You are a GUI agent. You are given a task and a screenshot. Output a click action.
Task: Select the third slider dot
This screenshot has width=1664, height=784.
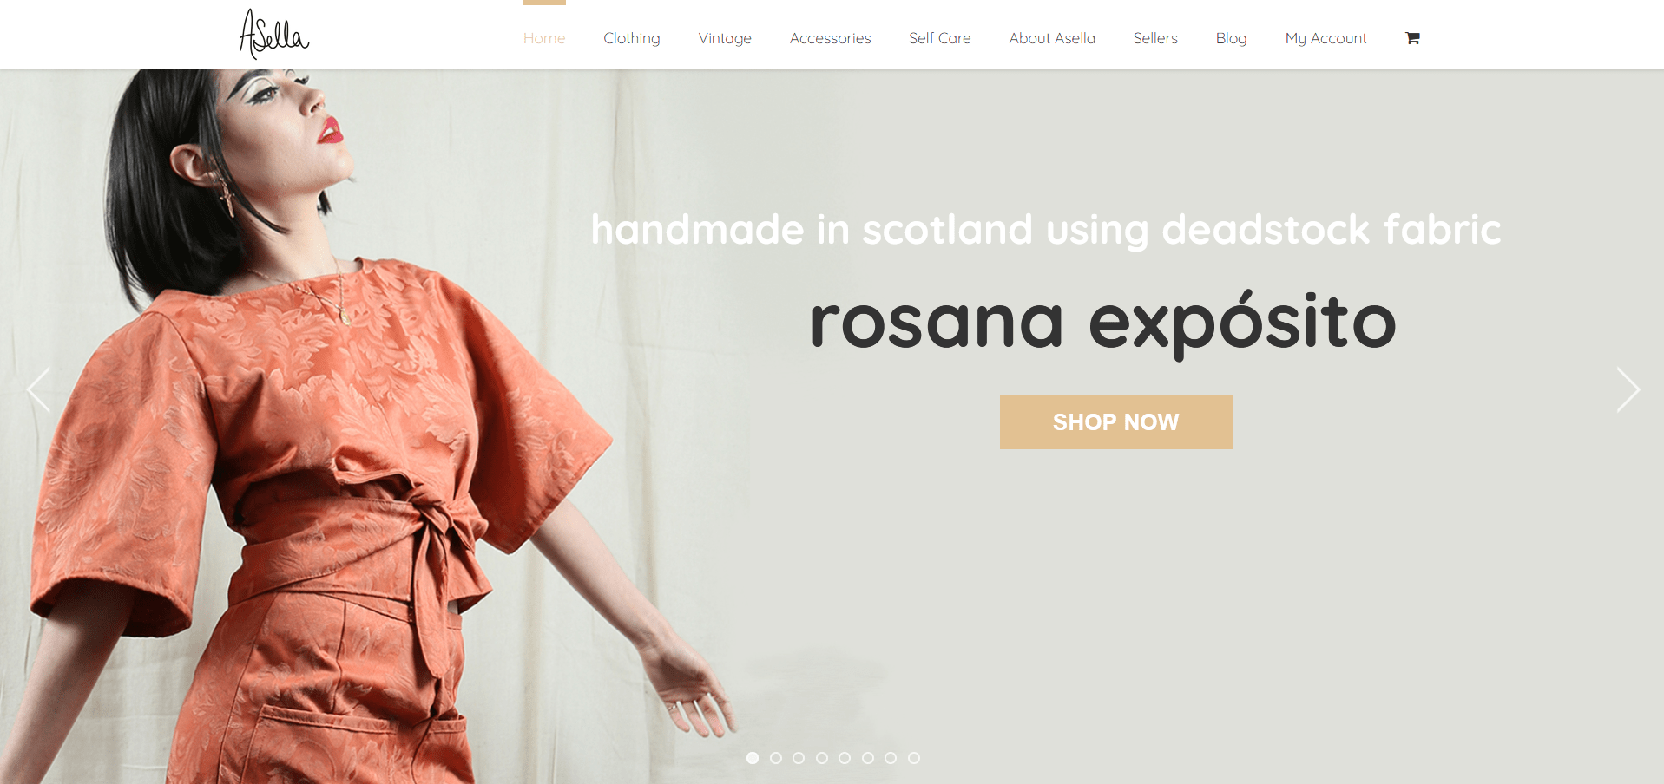click(x=799, y=758)
